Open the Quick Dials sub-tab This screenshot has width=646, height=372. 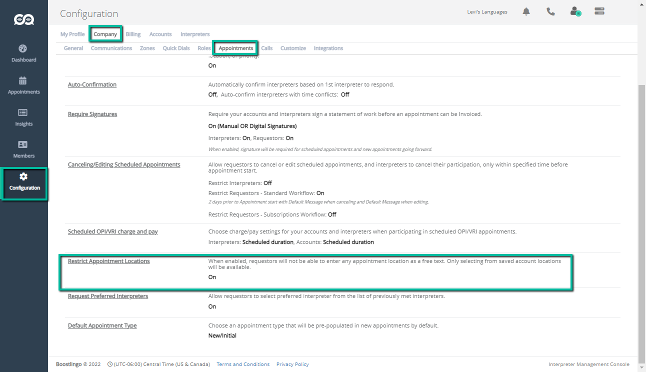pyautogui.click(x=176, y=48)
